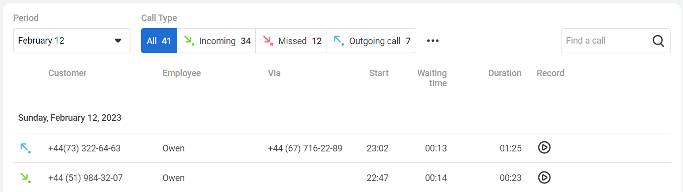Click employee Owen in the first row
The height and width of the screenshot is (192, 683).
(173, 148)
